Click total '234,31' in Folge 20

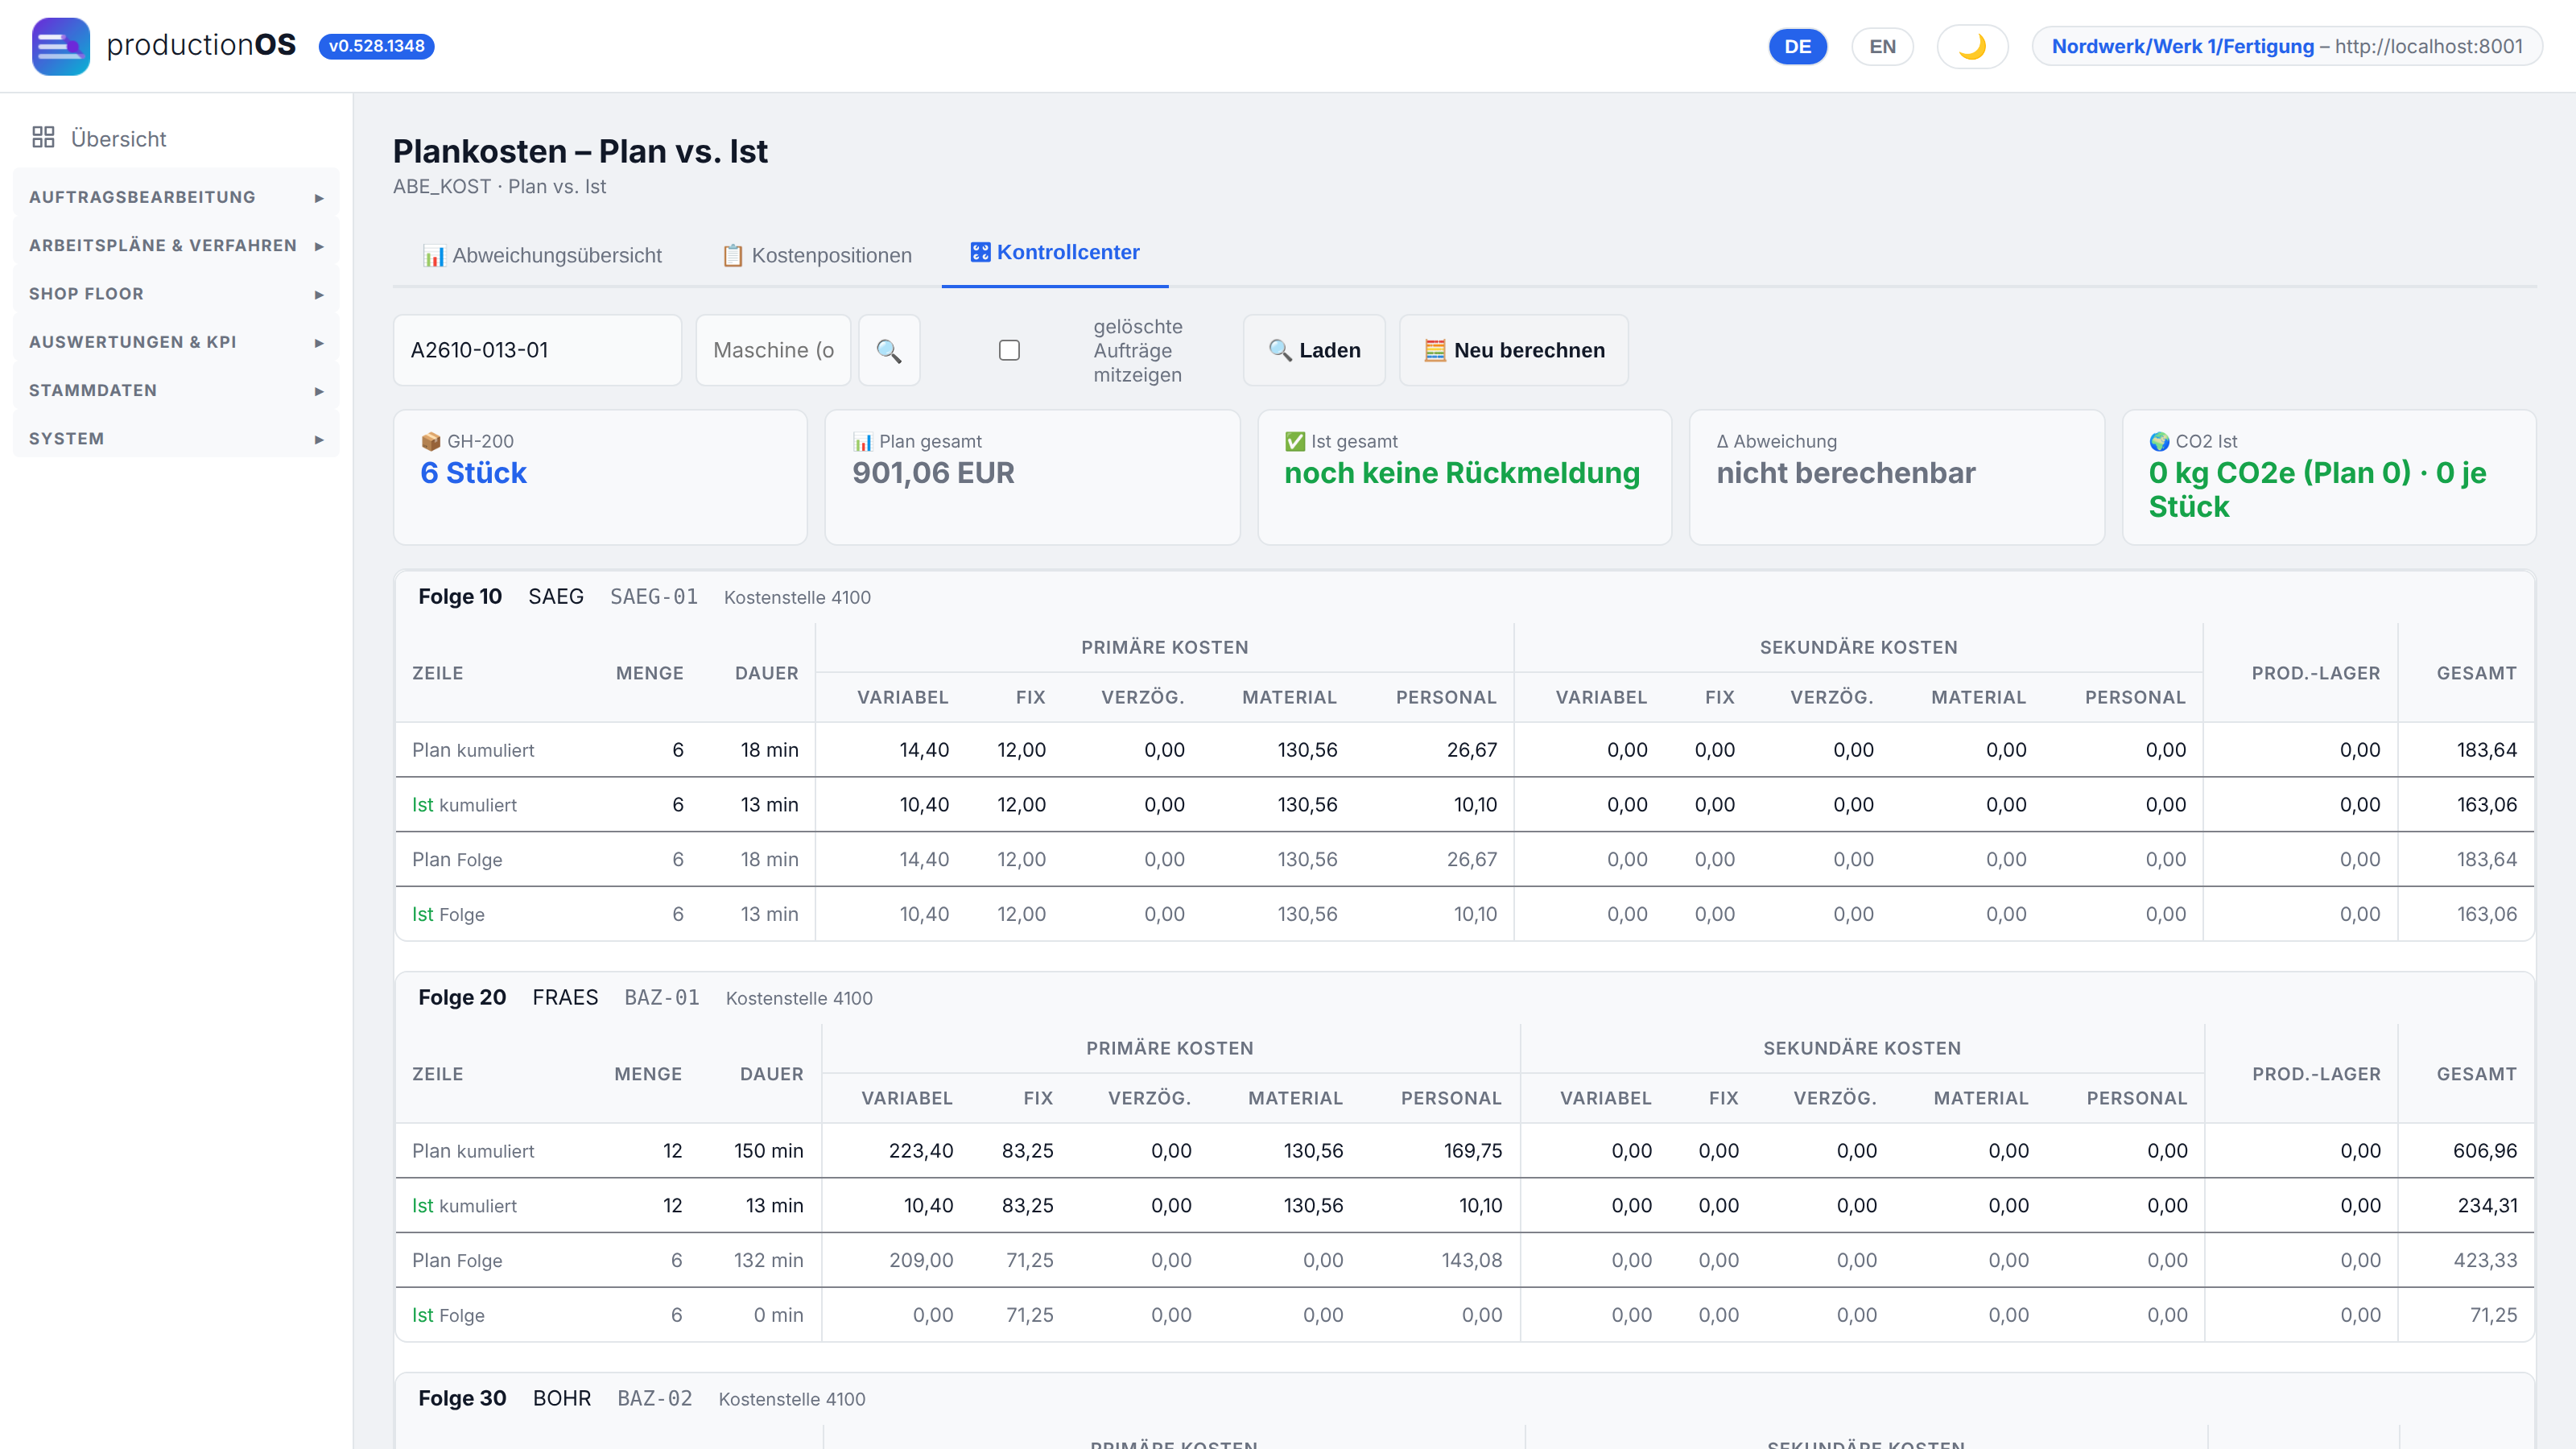click(2487, 1206)
